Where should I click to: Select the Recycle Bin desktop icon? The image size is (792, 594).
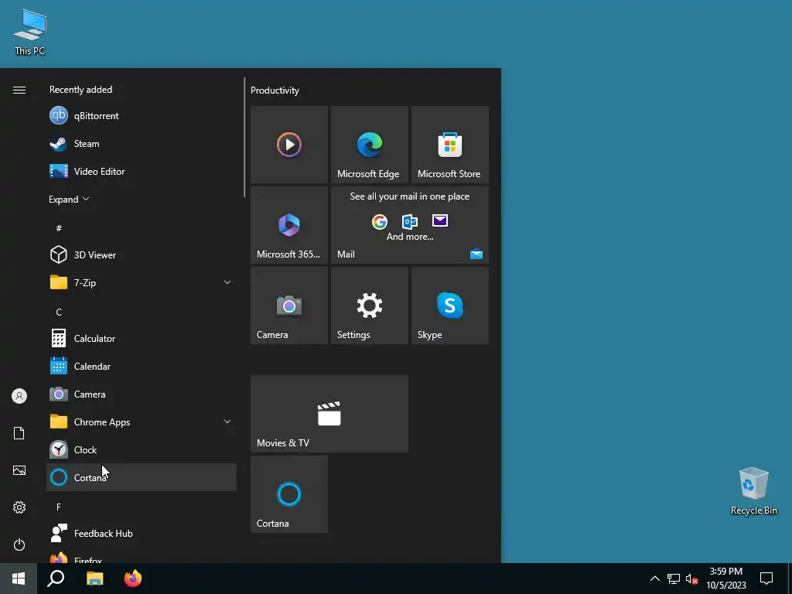[x=753, y=491]
